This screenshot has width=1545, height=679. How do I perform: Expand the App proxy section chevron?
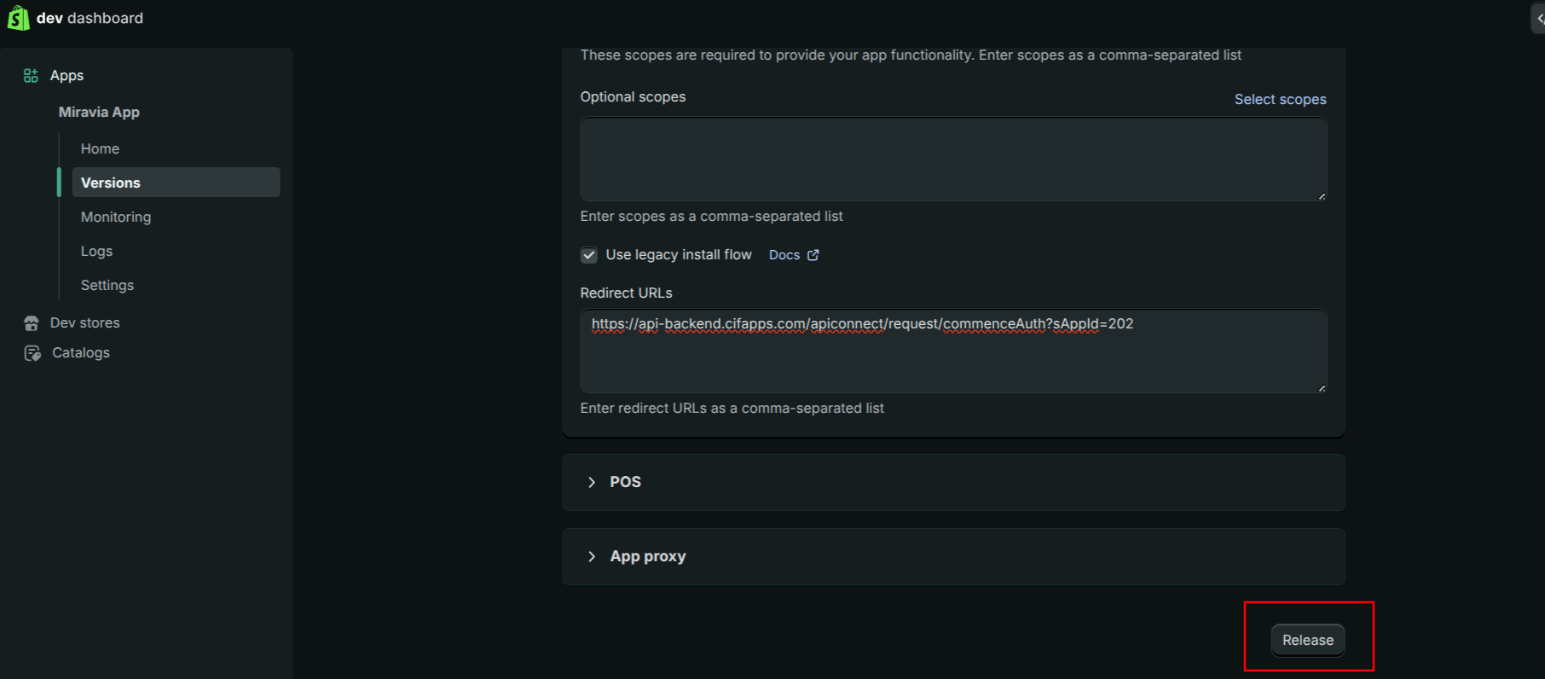pos(592,557)
